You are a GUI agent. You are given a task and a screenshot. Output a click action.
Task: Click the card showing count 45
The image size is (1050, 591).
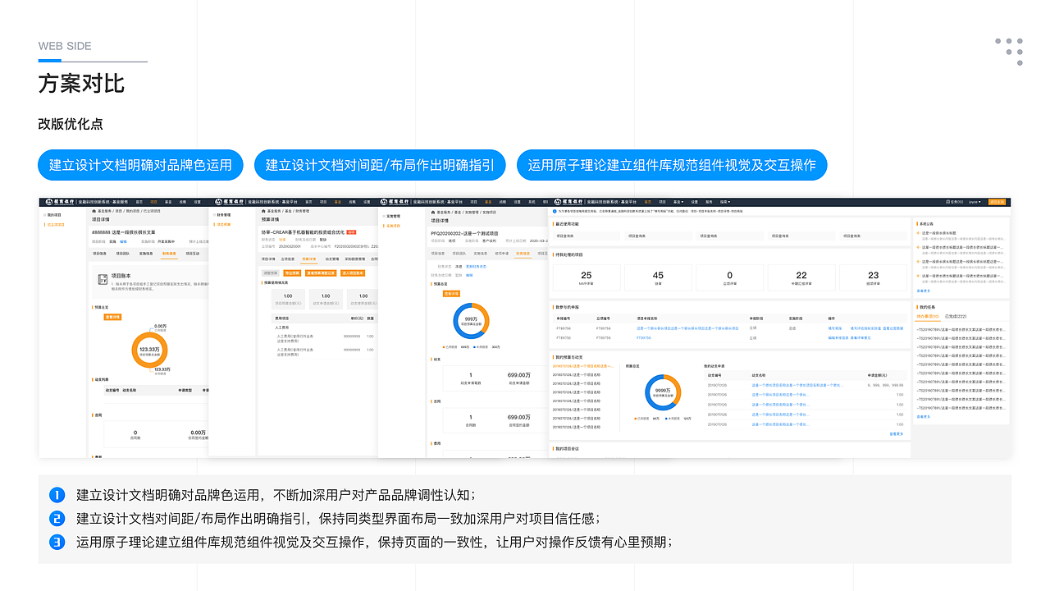(x=658, y=277)
